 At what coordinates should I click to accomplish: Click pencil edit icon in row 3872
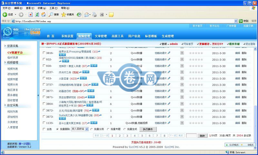pos(169,110)
